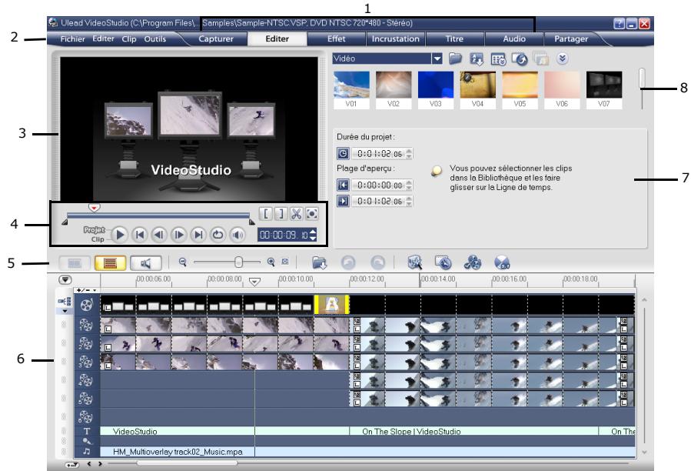Select the music track note icon

[86, 451]
